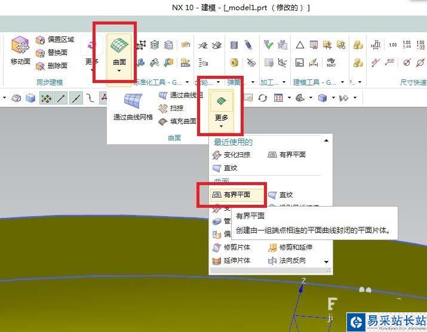The width and height of the screenshot is (427, 332).
Task: Click the 10H7 binoculars fit tolerance icon
Action: point(331,63)
